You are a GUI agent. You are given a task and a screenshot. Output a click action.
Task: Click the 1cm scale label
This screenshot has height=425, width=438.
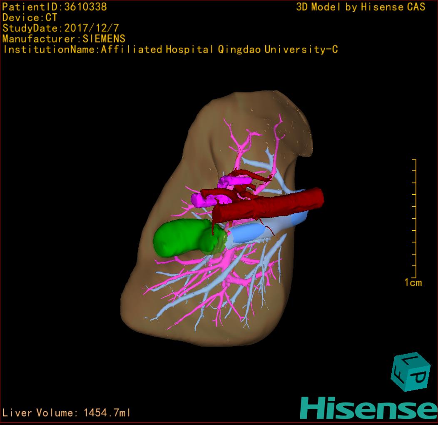pos(413,283)
